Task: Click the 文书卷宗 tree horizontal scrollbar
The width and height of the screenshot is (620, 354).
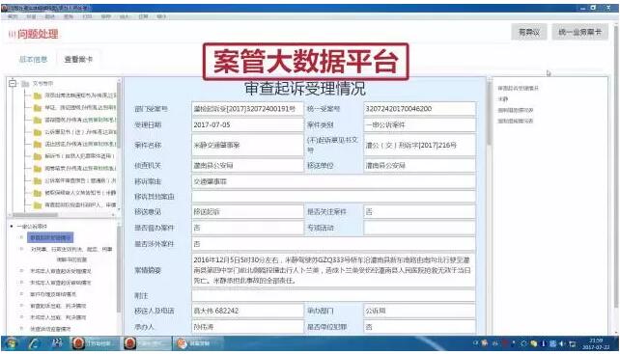Action: pos(36,215)
